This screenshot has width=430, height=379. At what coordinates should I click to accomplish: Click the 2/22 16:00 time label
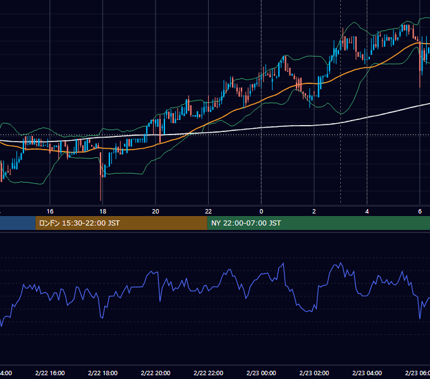(x=50, y=373)
